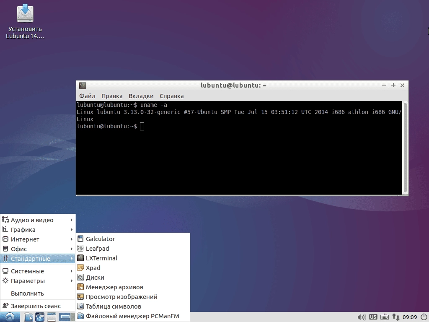Image resolution: width=429 pixels, height=322 pixels.
Task: Open Xpad sticky notes from the submenu
Action: coord(133,268)
